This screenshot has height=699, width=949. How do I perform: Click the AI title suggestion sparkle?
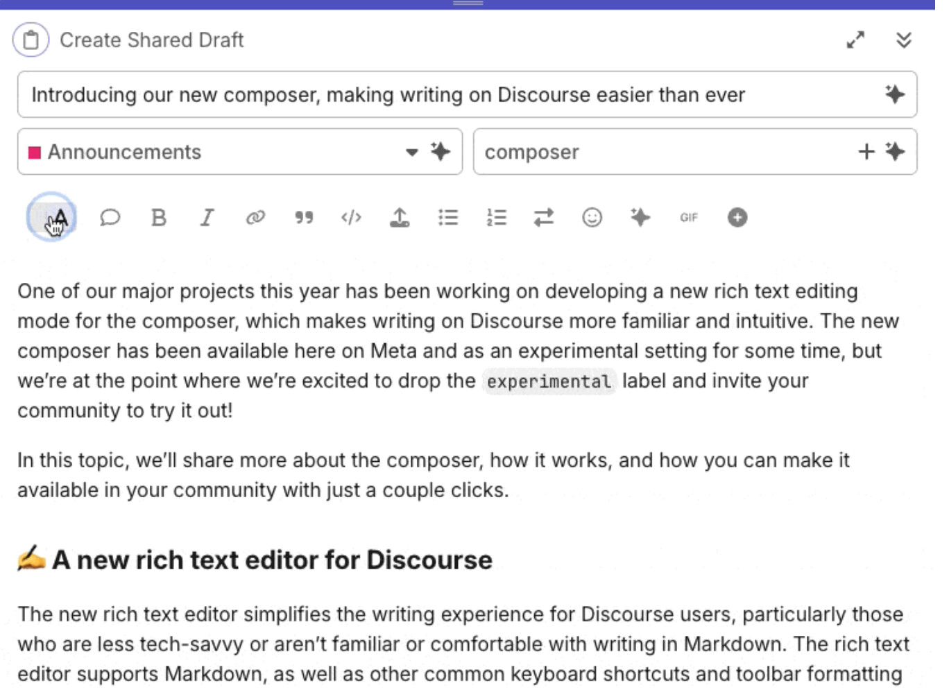895,94
